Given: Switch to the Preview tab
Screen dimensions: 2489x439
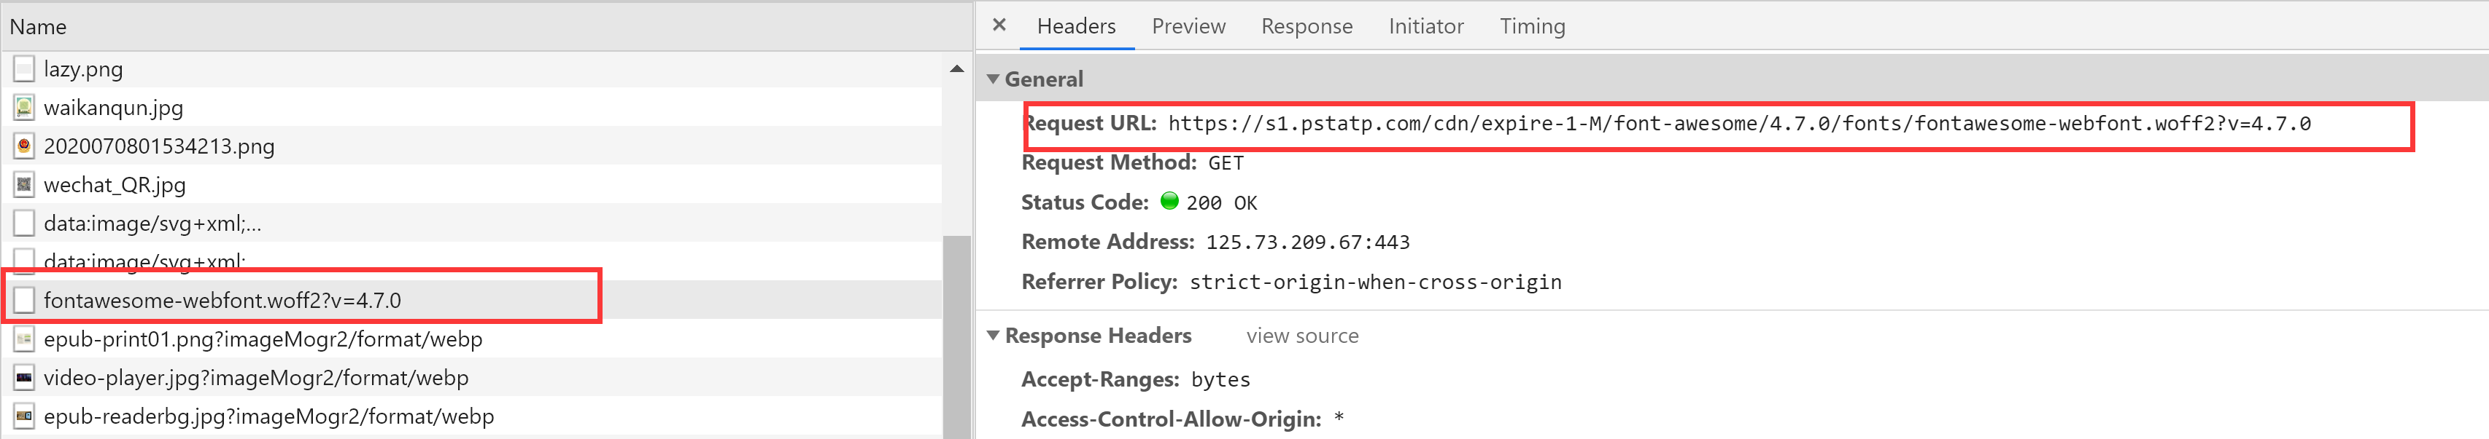Looking at the screenshot, I should pyautogui.click(x=1188, y=26).
